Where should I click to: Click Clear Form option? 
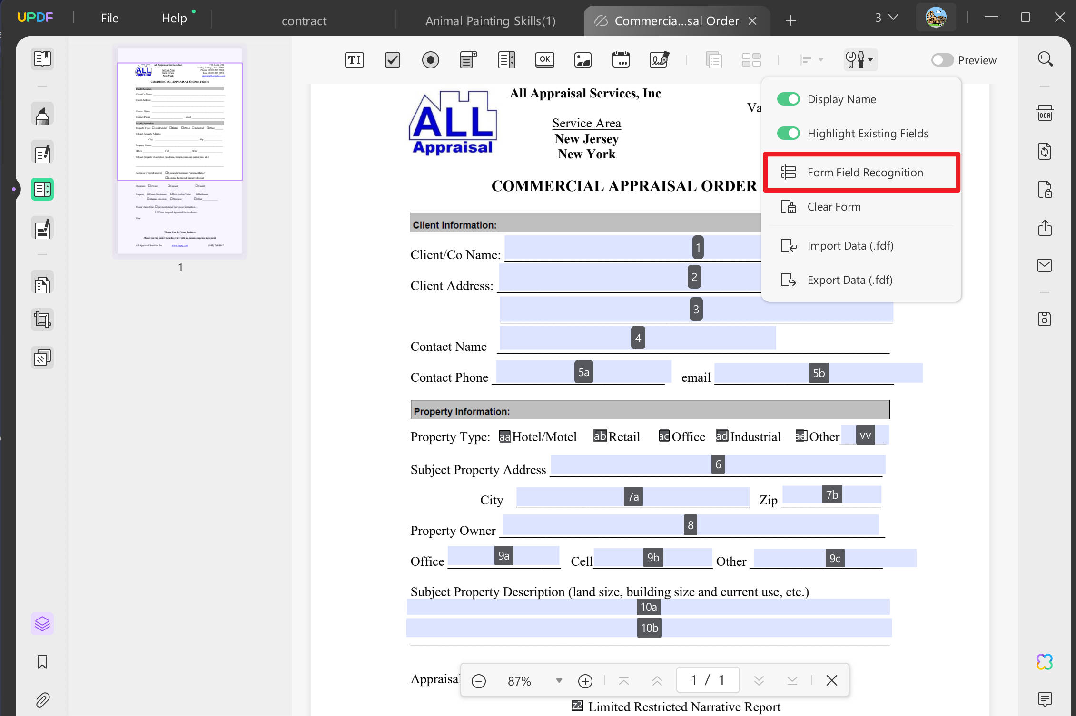pos(834,207)
